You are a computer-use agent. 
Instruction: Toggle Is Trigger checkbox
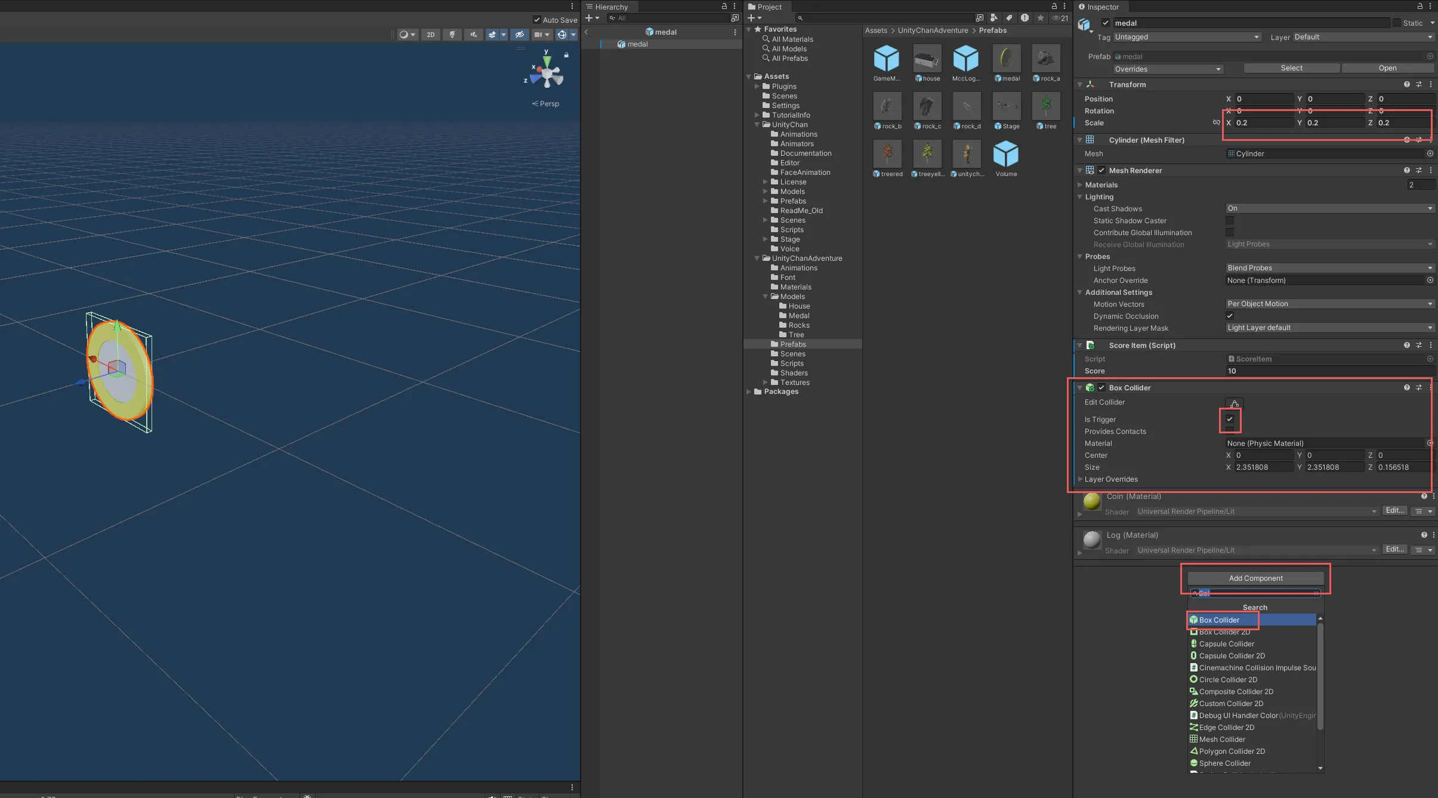click(x=1230, y=419)
